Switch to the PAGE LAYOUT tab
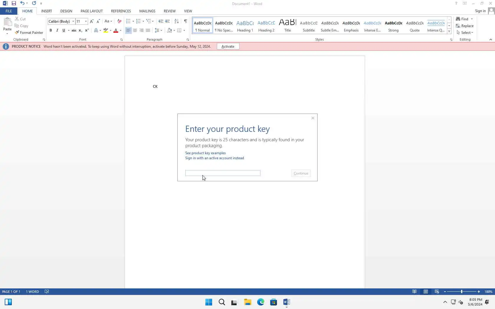 tap(92, 11)
